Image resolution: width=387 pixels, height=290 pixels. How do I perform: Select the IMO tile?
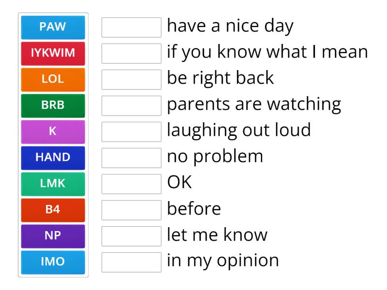pos(53,262)
